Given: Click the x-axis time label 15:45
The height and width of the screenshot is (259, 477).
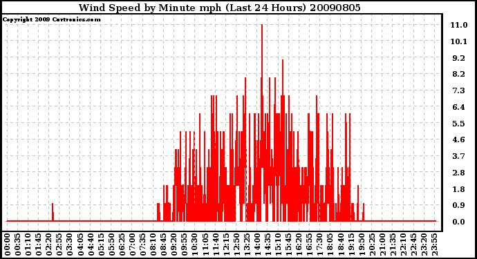Looking at the screenshot, I should point(288,244).
